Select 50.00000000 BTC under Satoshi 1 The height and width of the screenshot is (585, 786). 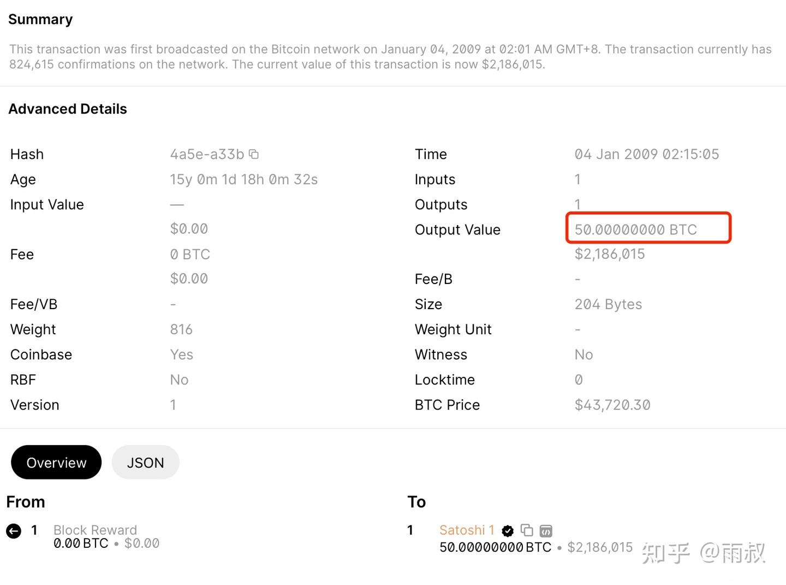coord(496,547)
